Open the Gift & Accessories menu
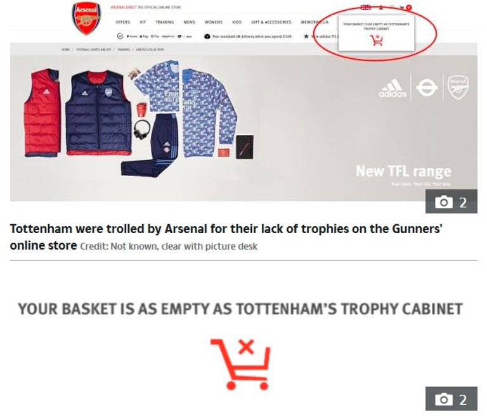Image resolution: width=487 pixels, height=420 pixels. [x=271, y=22]
